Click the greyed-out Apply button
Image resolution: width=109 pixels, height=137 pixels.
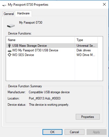coord(96,132)
